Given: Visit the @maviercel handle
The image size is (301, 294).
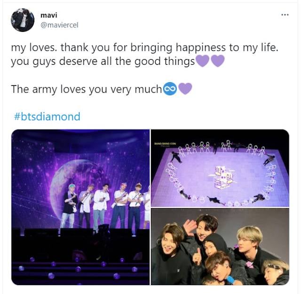Looking at the screenshot, I should (x=60, y=25).
